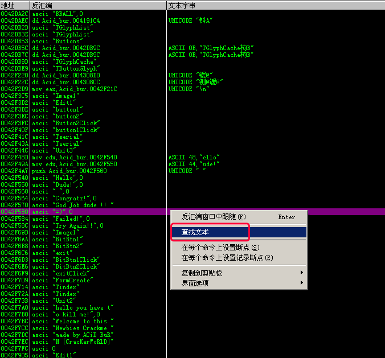This screenshot has width=385, height=358.
Task: Select the ascii "Hello",0 row
Action: (192, 178)
